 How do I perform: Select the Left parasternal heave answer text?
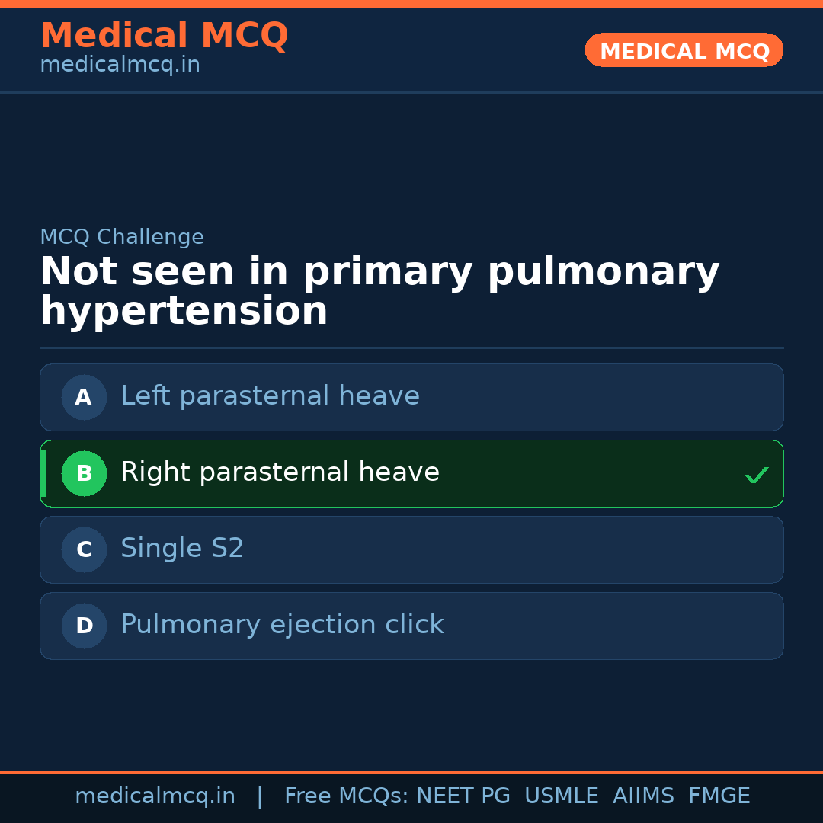click(270, 396)
